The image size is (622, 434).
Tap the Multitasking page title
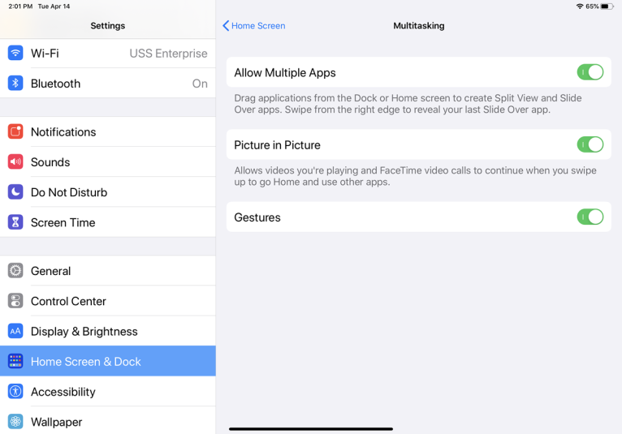[x=418, y=26]
